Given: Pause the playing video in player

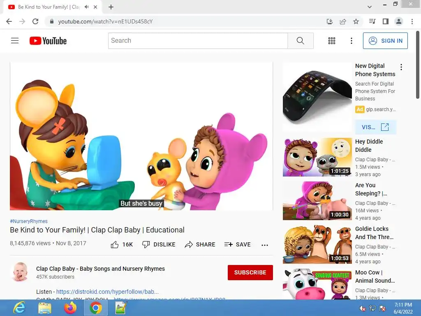Looking at the screenshot, I should click(141, 136).
